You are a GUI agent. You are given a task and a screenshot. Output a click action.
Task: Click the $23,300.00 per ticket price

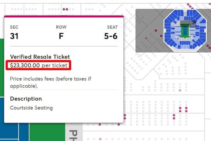click(39, 65)
